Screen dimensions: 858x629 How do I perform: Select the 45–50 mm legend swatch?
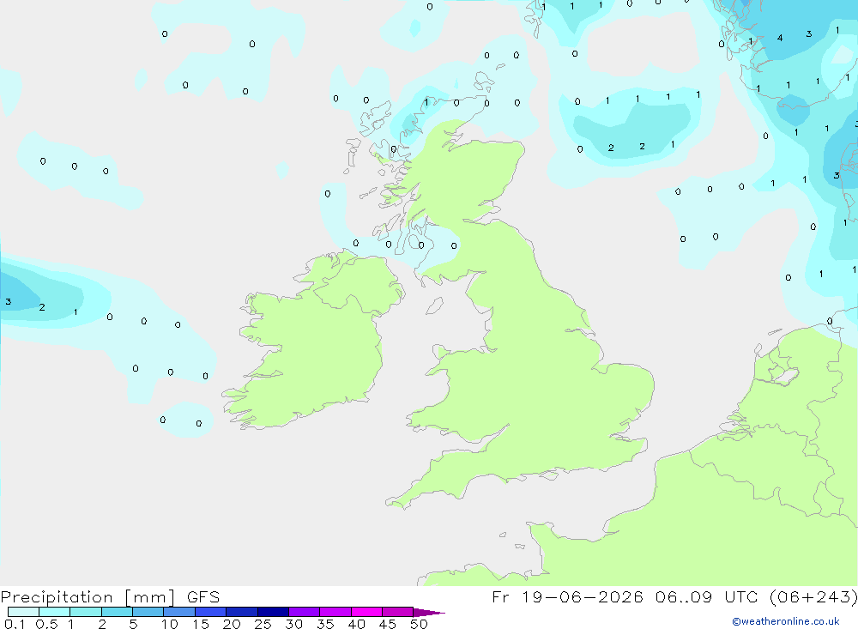click(x=397, y=612)
